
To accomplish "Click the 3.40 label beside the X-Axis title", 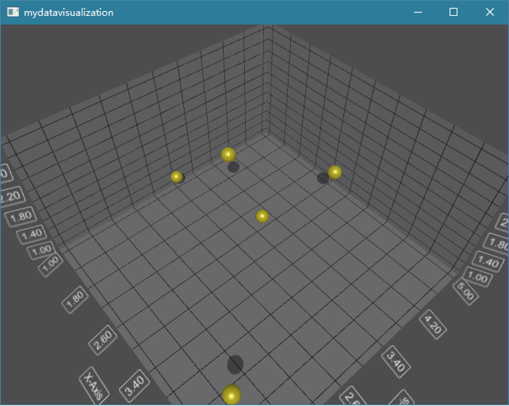I will [x=134, y=385].
